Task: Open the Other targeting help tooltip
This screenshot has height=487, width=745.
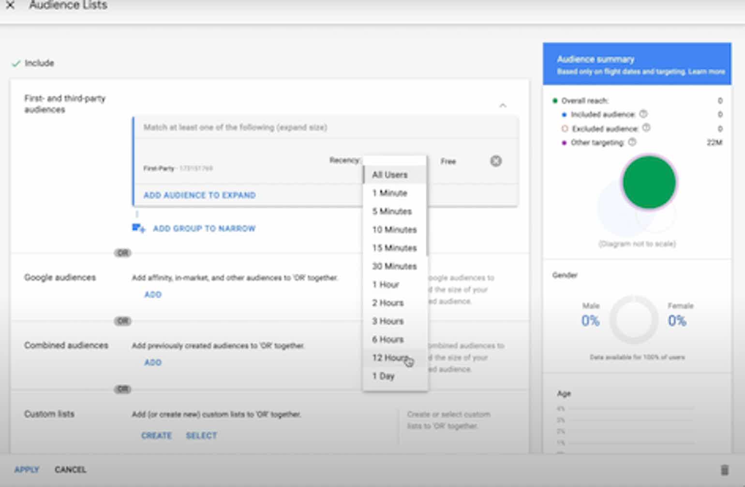Action: pyautogui.click(x=632, y=143)
